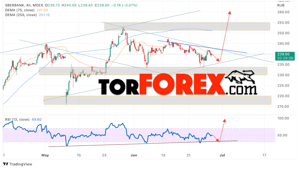Select the DEMA (255, close) indicator legend
This screenshot has width=299, height=169.
pos(21,15)
